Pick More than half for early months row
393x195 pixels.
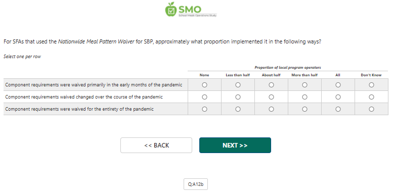[x=304, y=85]
